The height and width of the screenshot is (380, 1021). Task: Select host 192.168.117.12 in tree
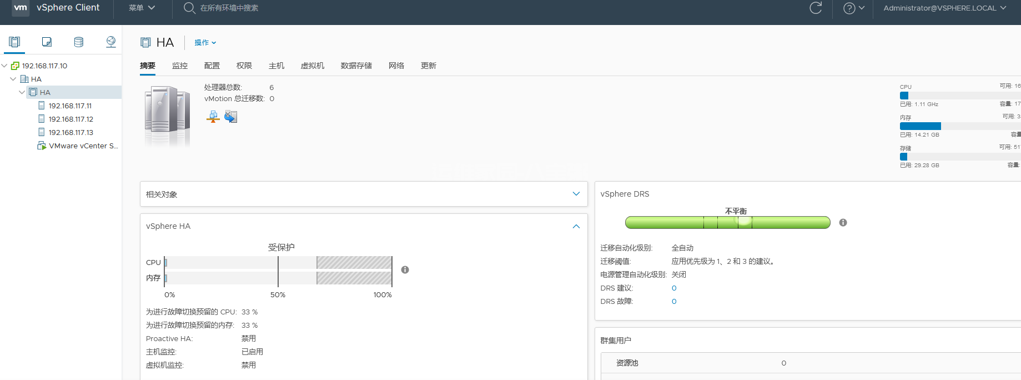coord(71,119)
